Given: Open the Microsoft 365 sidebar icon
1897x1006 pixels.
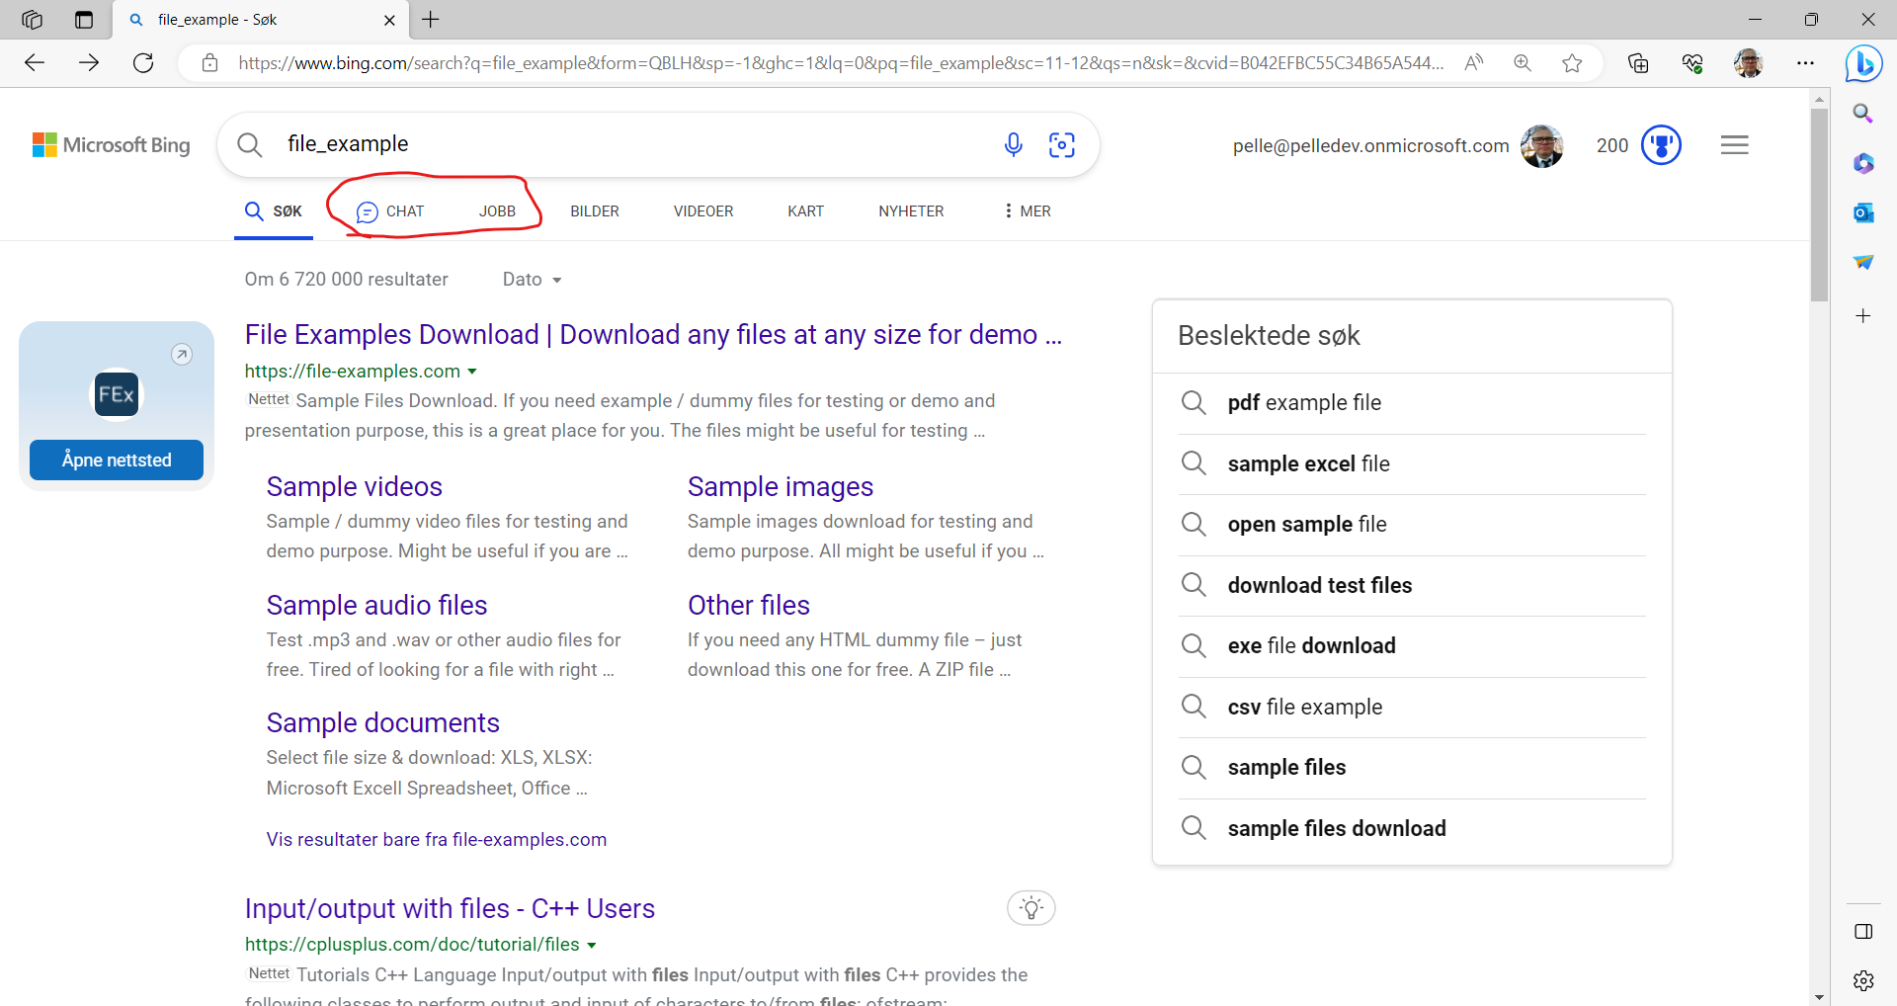Looking at the screenshot, I should coord(1863,163).
